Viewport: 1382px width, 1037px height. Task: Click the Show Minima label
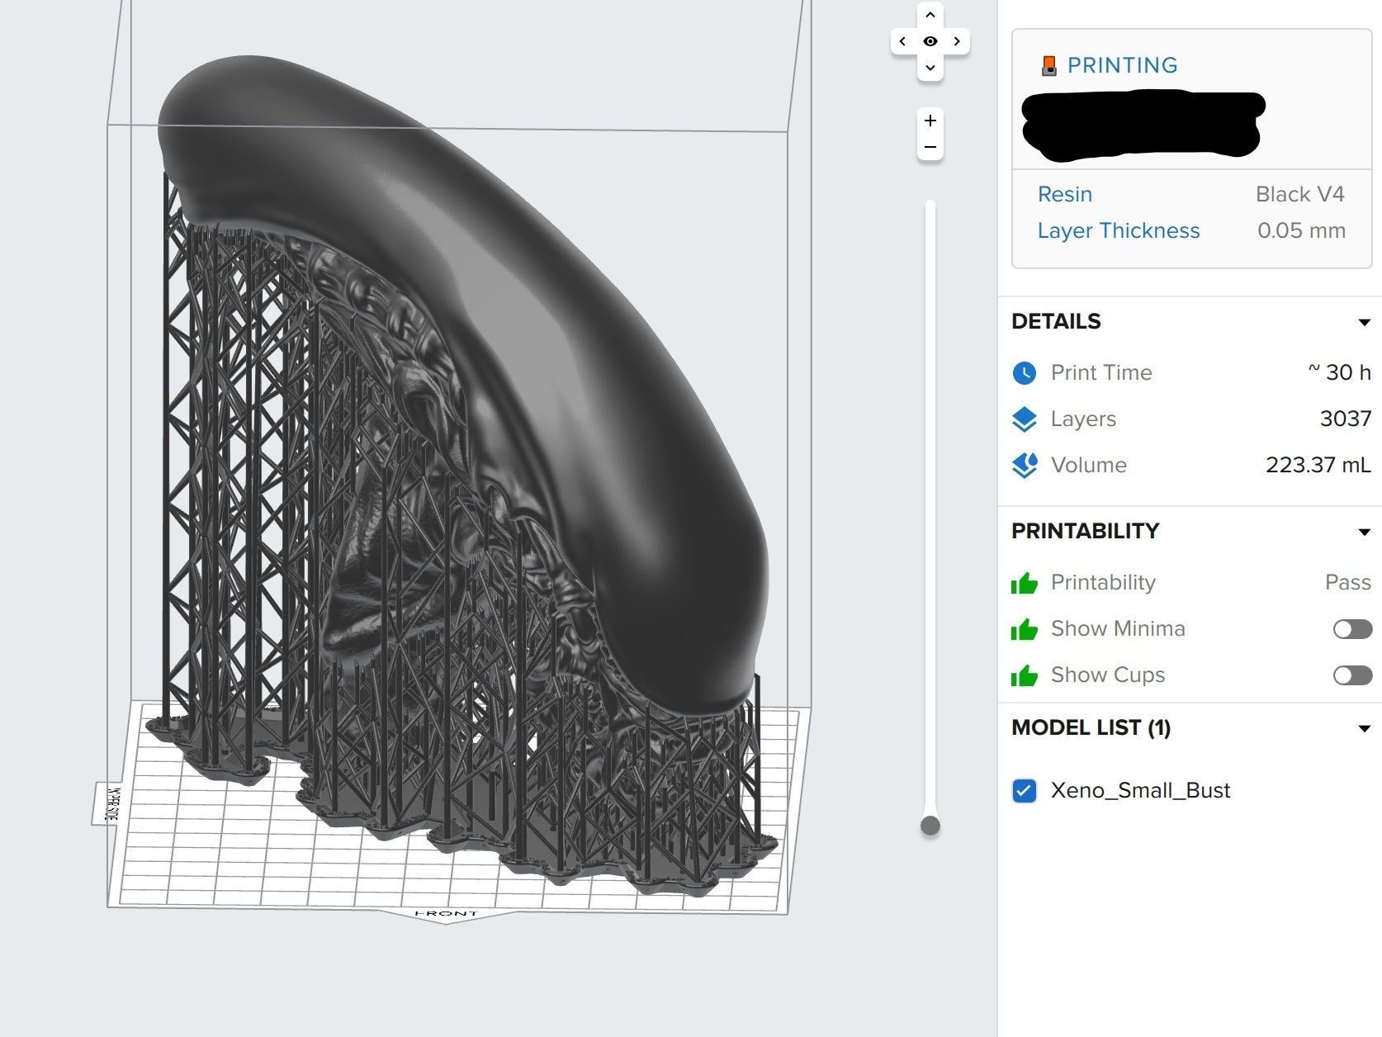tap(1118, 628)
